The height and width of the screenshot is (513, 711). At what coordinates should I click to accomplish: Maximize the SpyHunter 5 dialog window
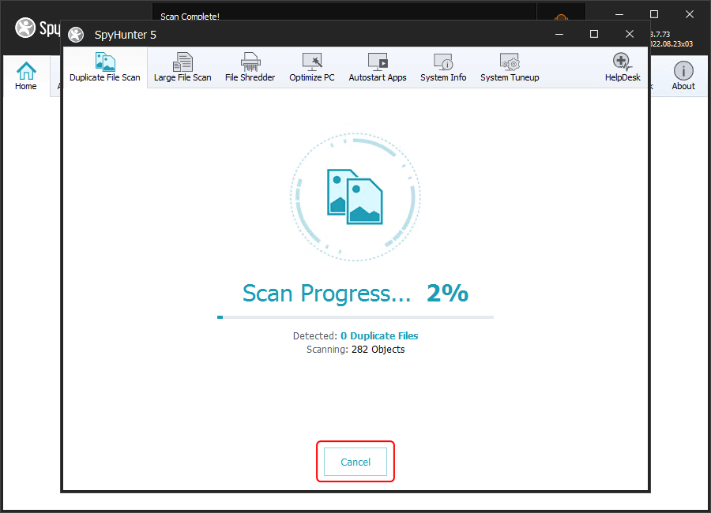pos(594,34)
